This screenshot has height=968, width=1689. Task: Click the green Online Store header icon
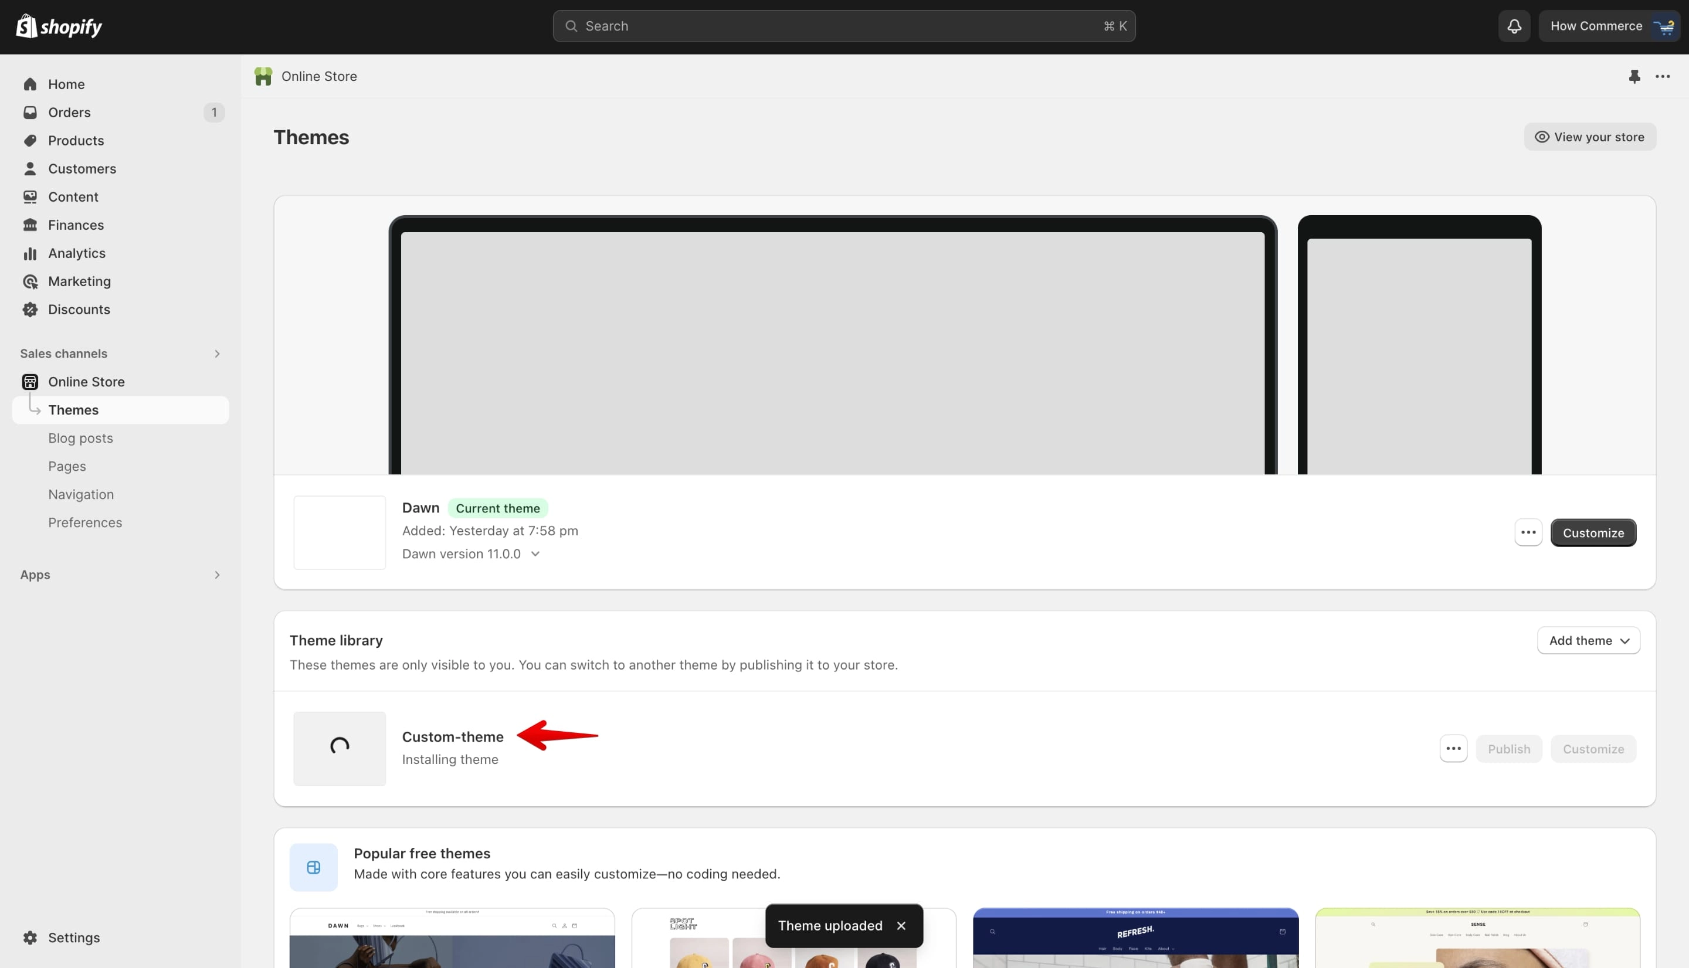point(263,76)
